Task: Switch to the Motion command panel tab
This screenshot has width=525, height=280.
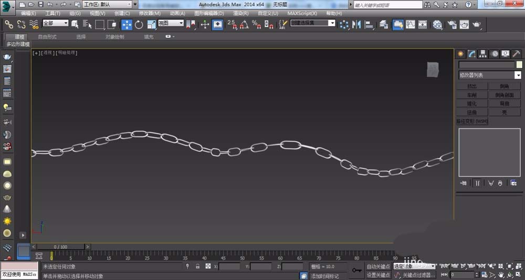Action: (494, 54)
